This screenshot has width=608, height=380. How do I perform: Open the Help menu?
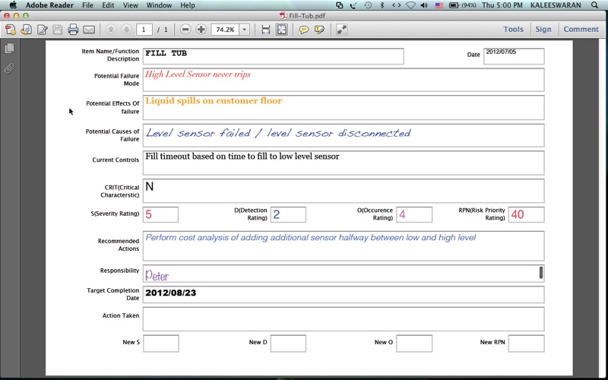pos(188,5)
